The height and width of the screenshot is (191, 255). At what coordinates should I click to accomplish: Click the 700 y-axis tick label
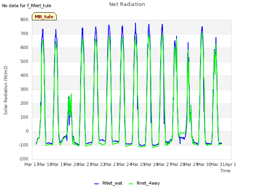tap(24, 33)
